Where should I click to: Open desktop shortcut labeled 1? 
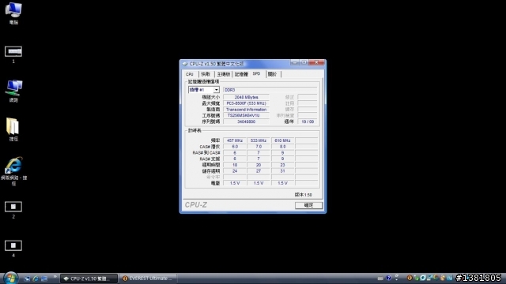coord(13,54)
